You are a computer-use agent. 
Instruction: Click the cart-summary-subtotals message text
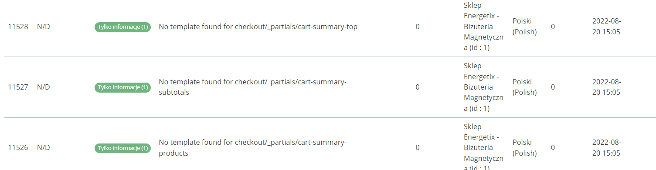[253, 87]
